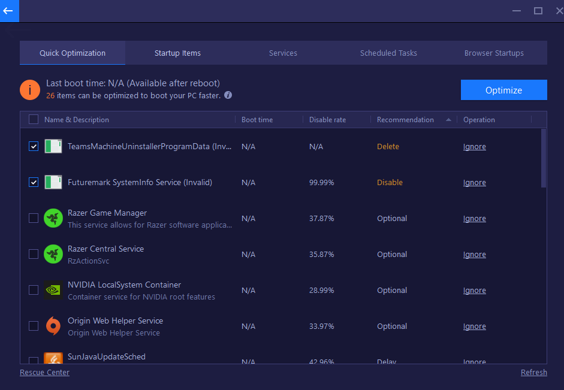Select the Razer Game Manager name text
This screenshot has width=564, height=390.
(x=107, y=213)
